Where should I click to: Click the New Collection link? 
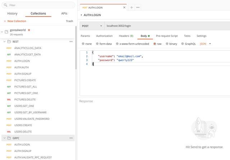coord(15,21)
